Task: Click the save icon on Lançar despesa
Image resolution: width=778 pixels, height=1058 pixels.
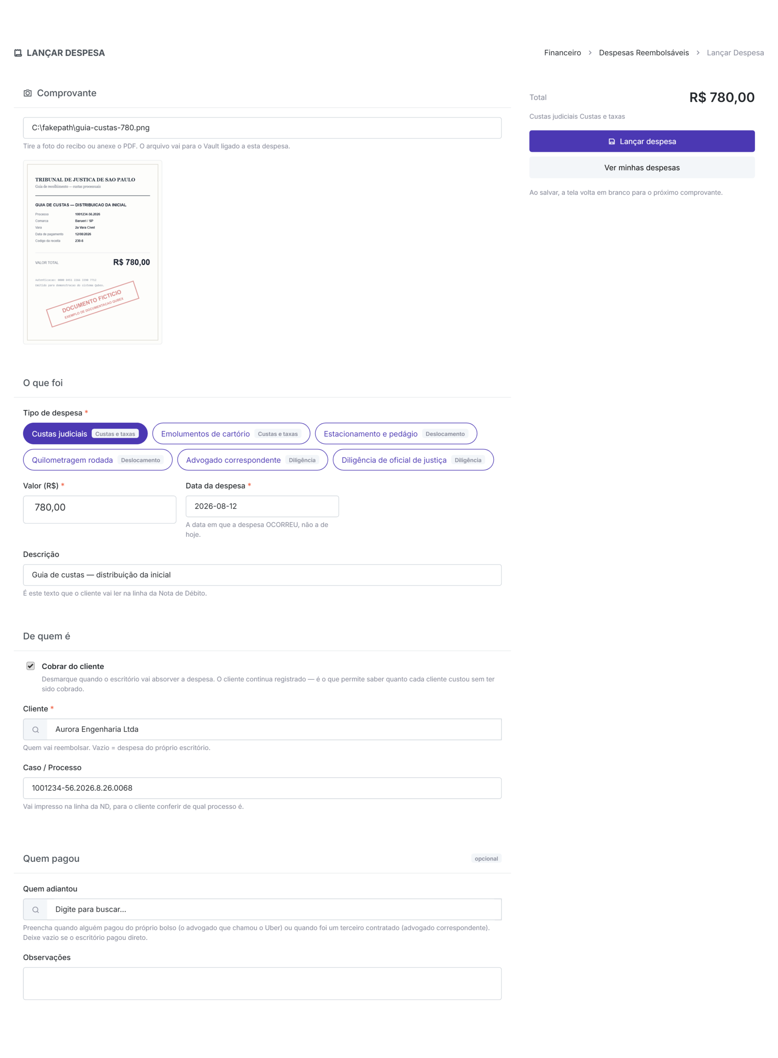Action: pyautogui.click(x=611, y=141)
